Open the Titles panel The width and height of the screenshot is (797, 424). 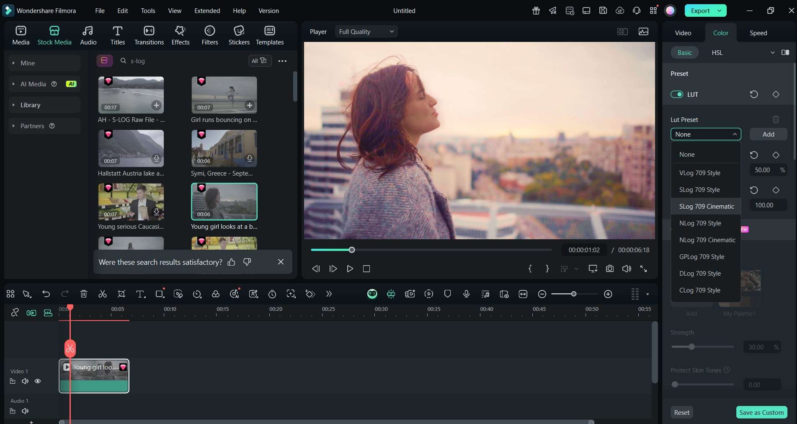pyautogui.click(x=117, y=35)
